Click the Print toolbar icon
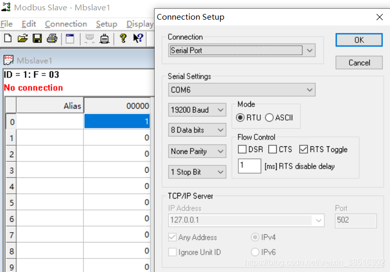Viewport: 390px width, 272px height. 52,39
